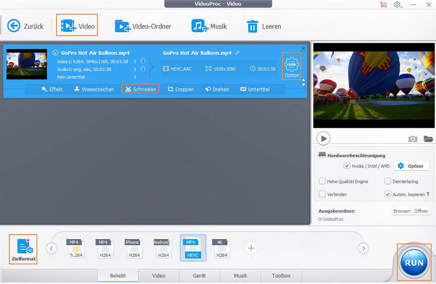Show source file info icon
This screenshot has width=436, height=284.
tap(55, 53)
